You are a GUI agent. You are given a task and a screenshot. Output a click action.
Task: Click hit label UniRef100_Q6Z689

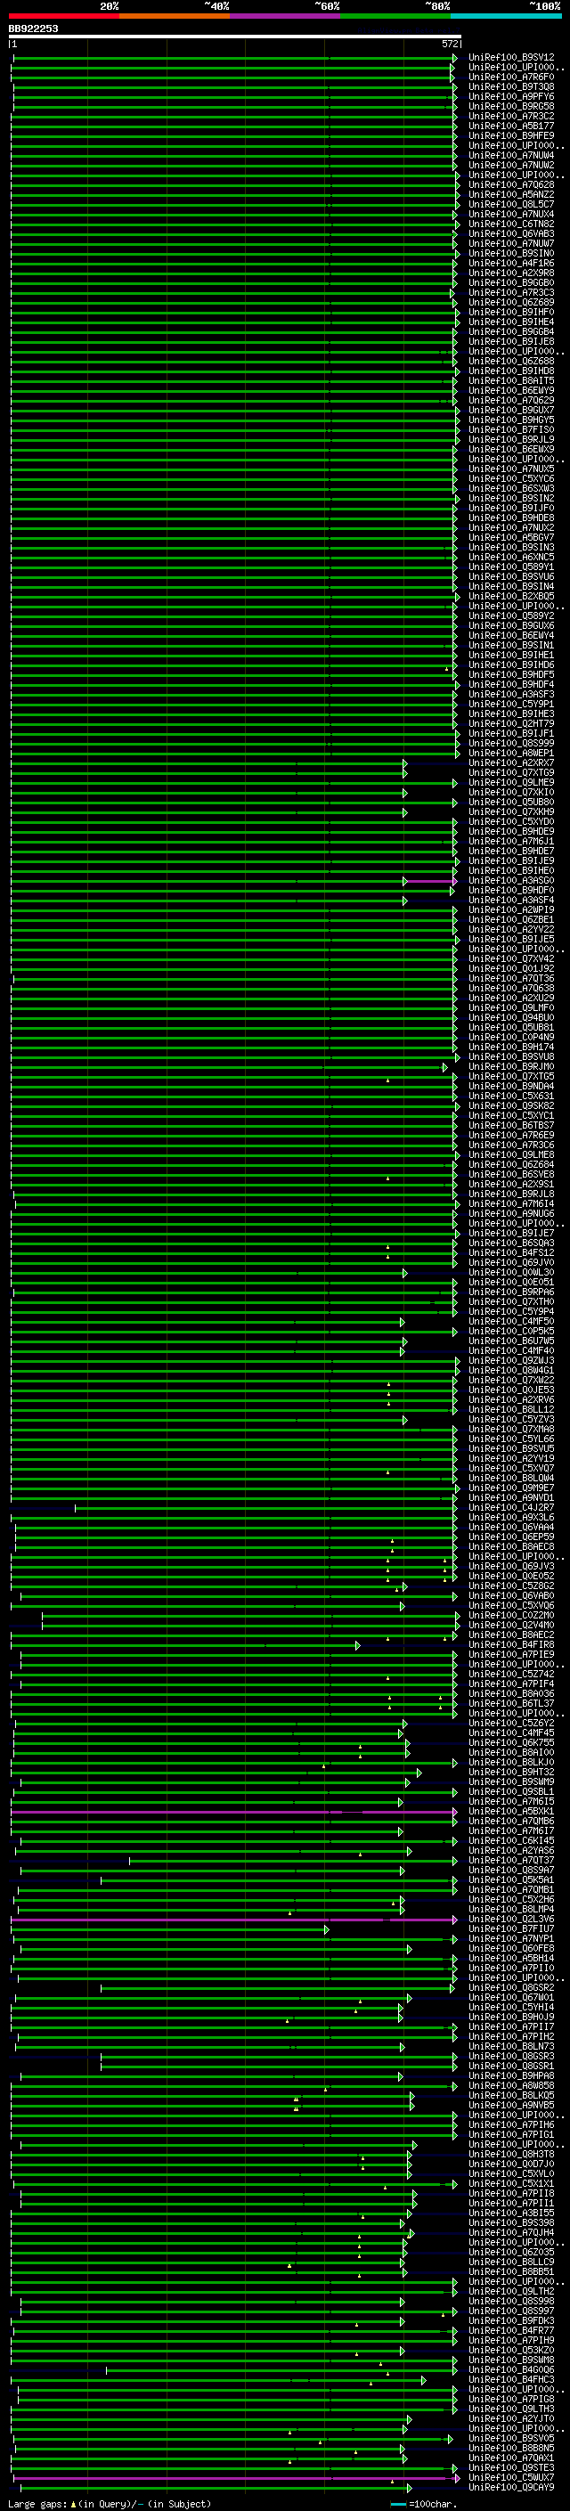pos(511,302)
